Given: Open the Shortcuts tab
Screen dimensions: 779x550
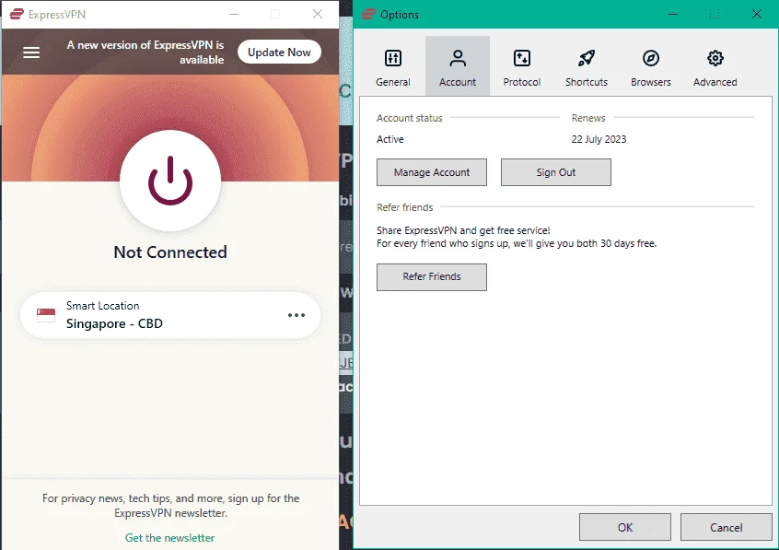Looking at the screenshot, I should pyautogui.click(x=587, y=67).
